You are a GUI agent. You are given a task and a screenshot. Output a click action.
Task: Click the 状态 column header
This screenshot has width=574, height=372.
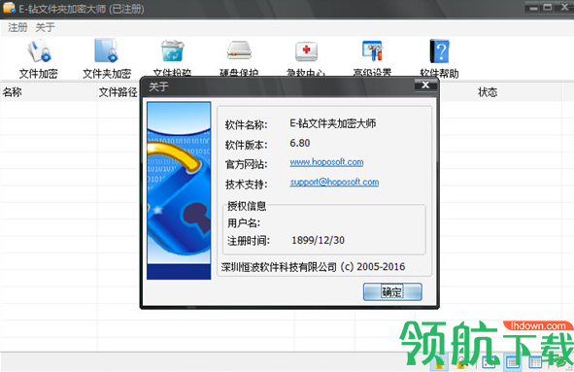488,92
